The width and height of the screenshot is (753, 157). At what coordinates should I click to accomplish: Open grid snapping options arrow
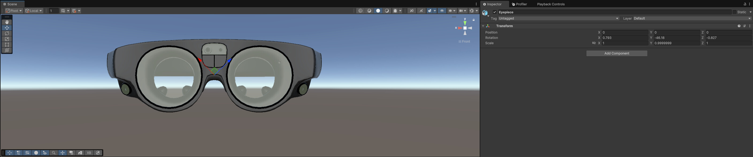[x=79, y=11]
